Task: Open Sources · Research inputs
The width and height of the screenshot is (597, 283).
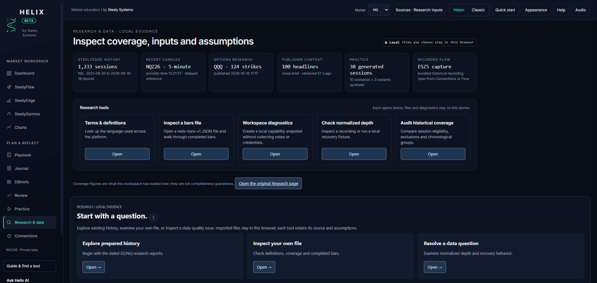Action: pyautogui.click(x=419, y=10)
